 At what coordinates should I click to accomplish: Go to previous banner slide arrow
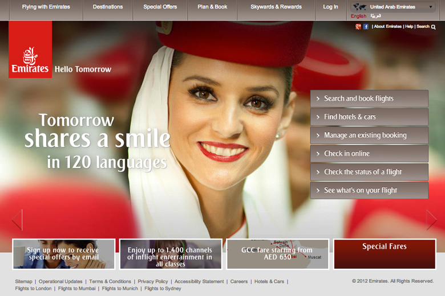coord(17,220)
